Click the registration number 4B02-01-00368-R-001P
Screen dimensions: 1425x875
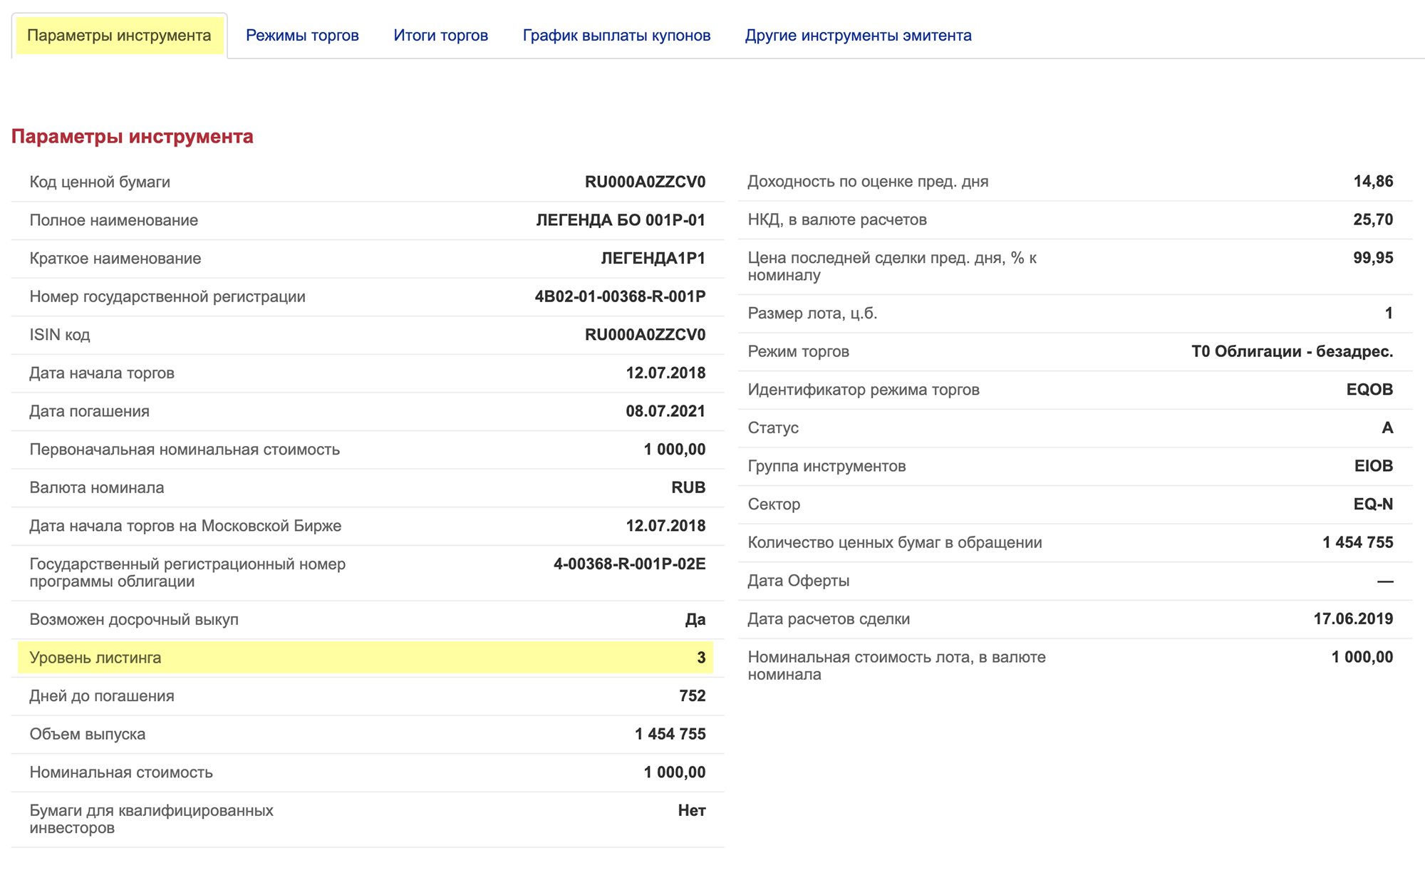coord(620,296)
